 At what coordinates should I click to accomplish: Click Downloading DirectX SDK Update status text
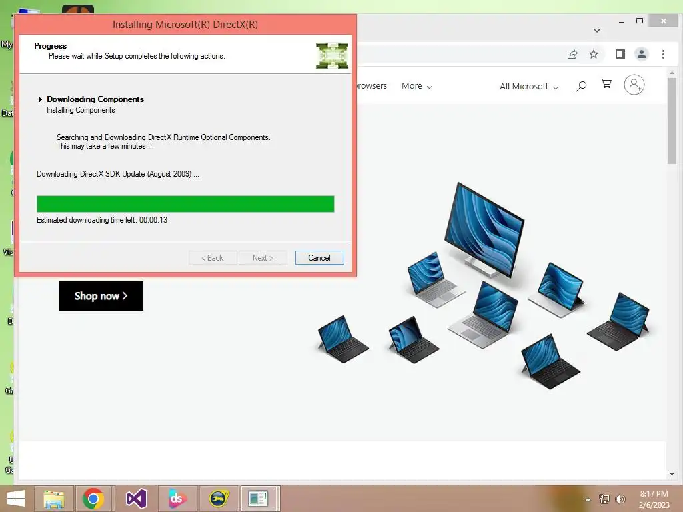[117, 174]
